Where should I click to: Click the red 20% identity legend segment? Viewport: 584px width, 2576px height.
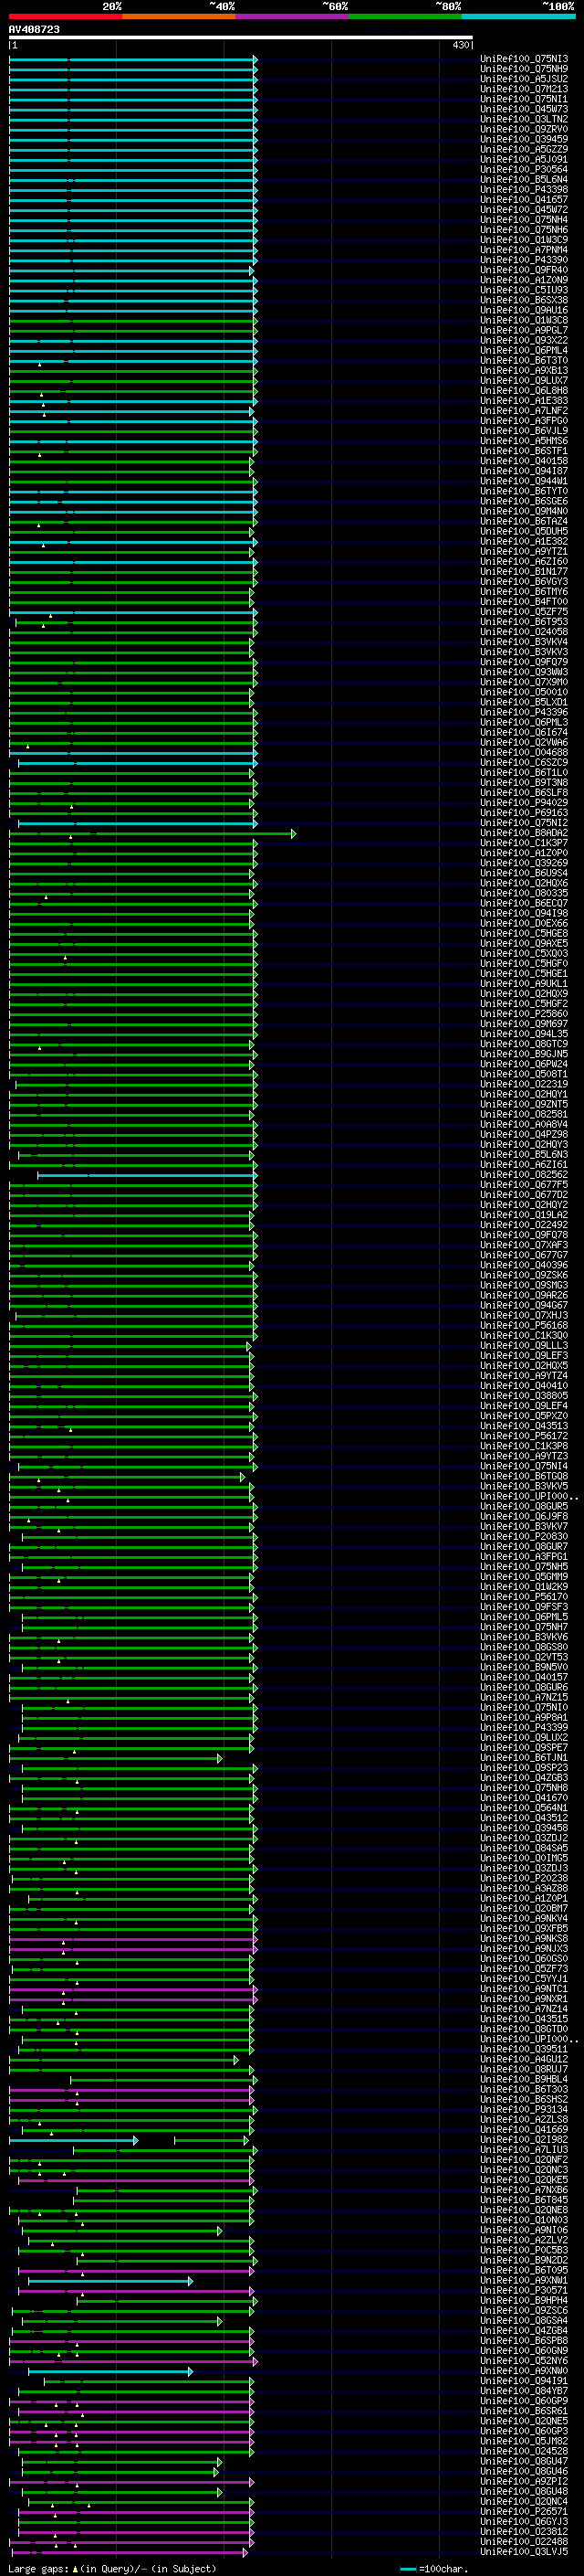tap(65, 16)
